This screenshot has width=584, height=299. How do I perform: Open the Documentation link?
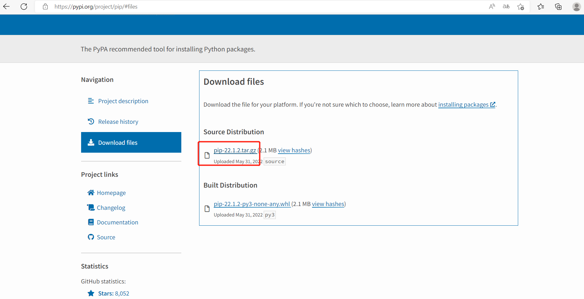pyautogui.click(x=117, y=222)
